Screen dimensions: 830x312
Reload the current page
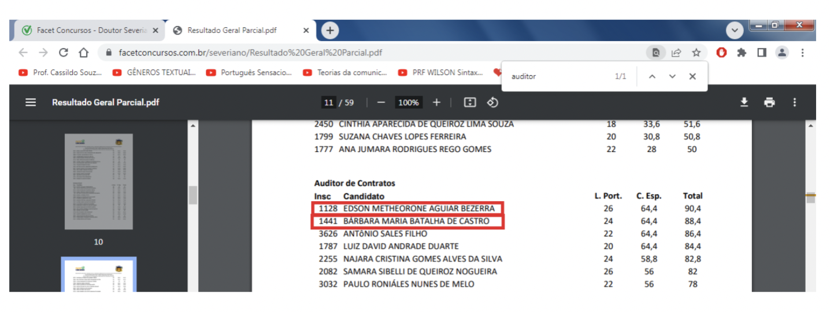click(64, 53)
